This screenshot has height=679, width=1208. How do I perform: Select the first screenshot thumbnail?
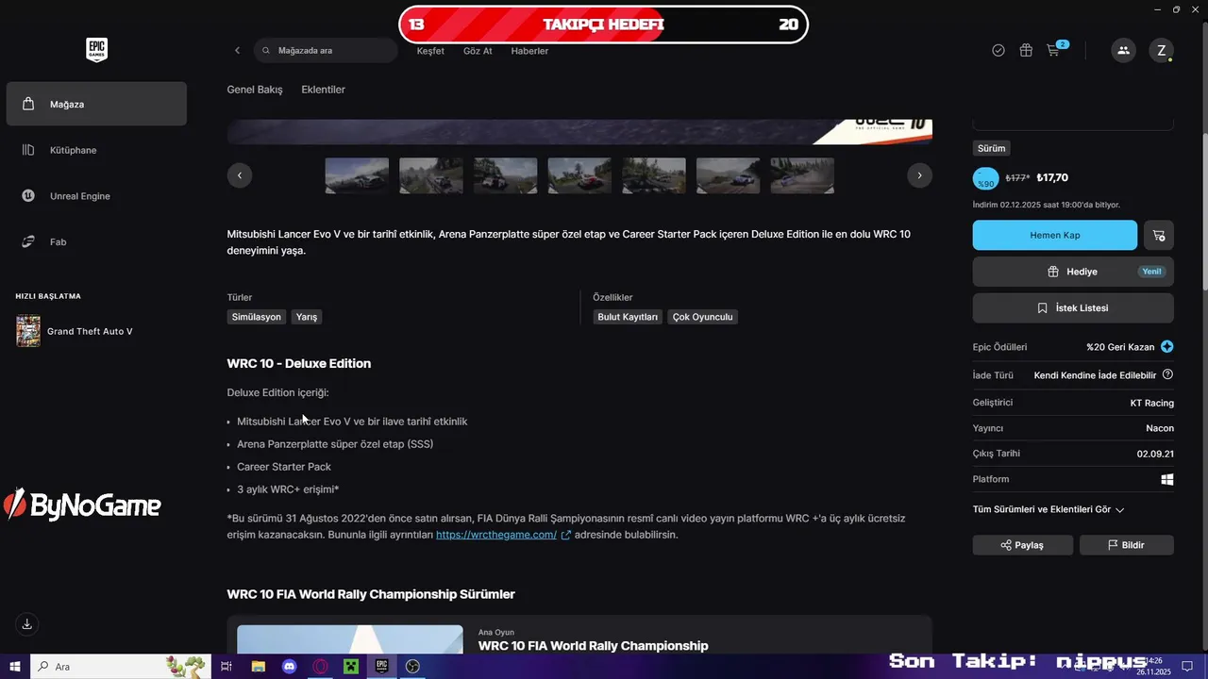[357, 175]
